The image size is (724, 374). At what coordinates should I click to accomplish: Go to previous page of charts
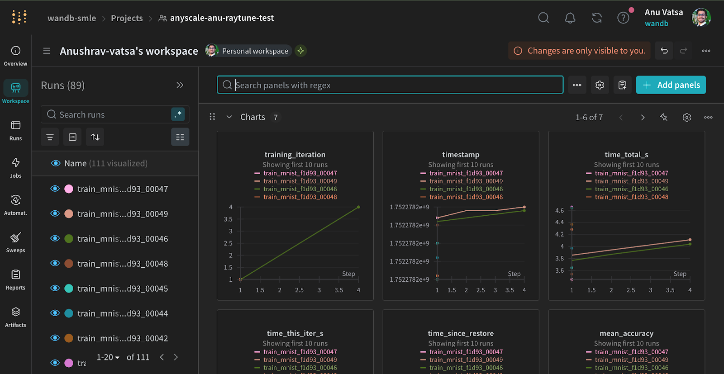tap(621, 117)
